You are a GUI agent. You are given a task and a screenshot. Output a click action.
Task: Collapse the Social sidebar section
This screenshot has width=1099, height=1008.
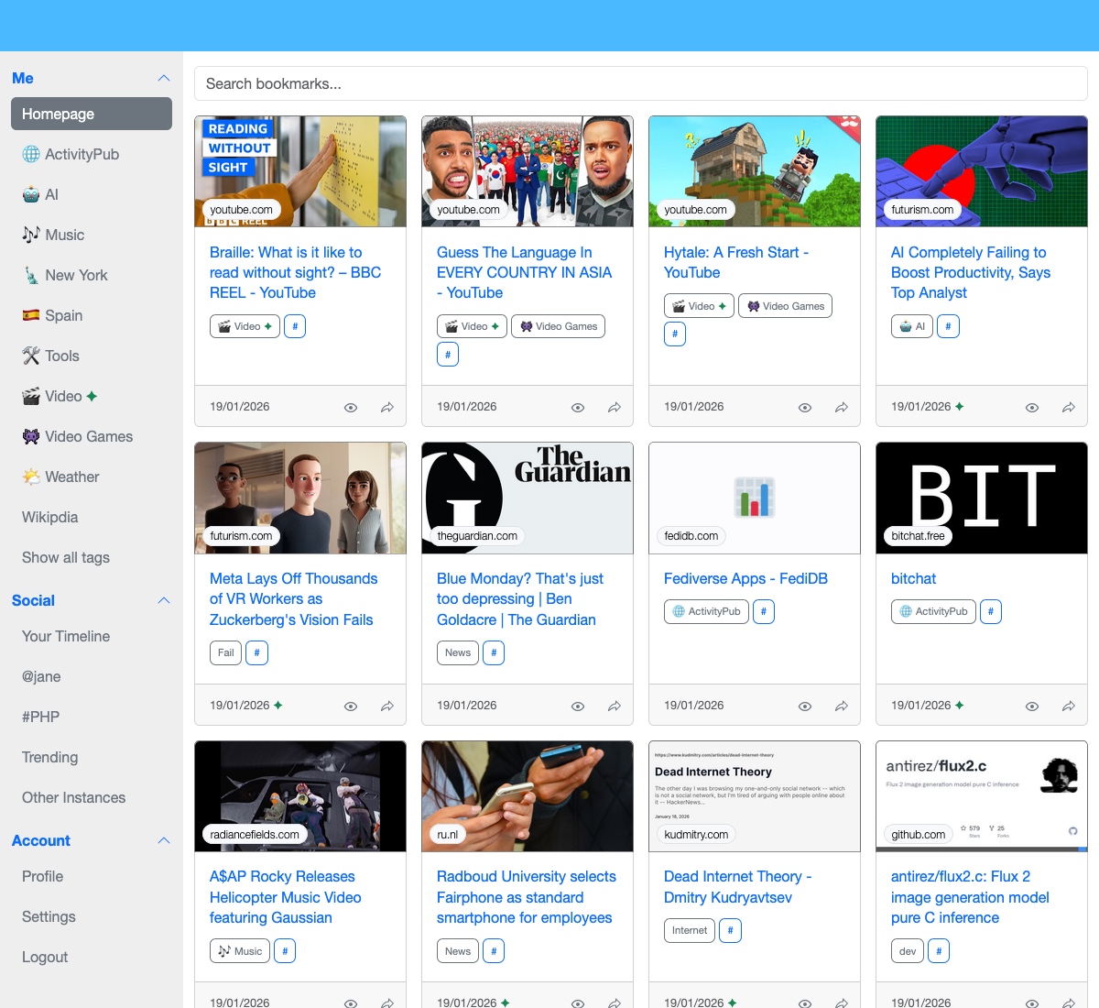pos(164,601)
